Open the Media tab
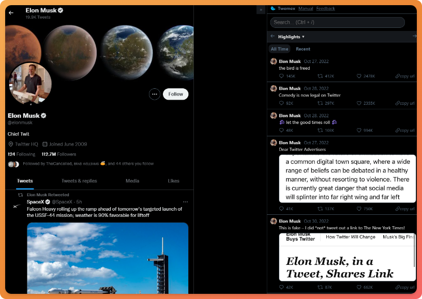 click(132, 181)
